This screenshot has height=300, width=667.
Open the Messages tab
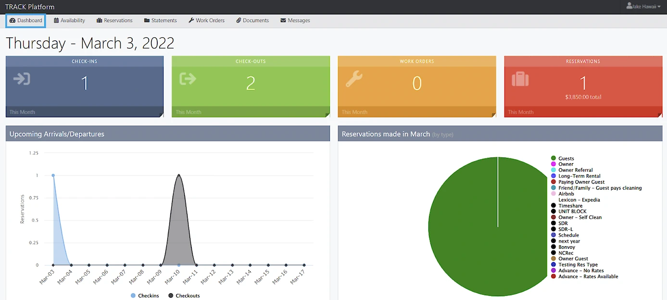point(295,21)
